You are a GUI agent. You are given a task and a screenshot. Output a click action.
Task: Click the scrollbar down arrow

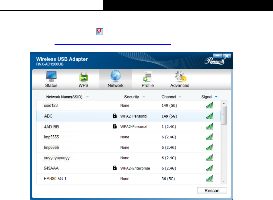224,181
